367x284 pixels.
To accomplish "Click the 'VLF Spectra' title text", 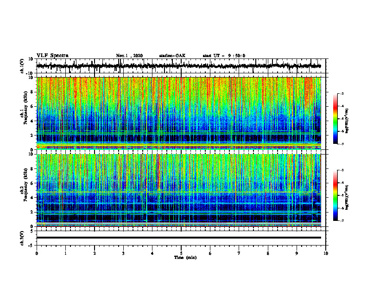I will point(52,56).
